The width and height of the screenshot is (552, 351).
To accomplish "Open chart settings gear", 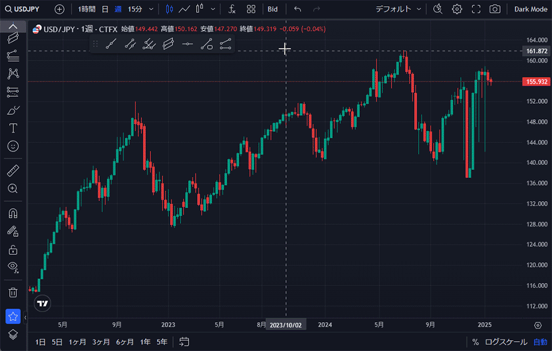I will (x=457, y=9).
